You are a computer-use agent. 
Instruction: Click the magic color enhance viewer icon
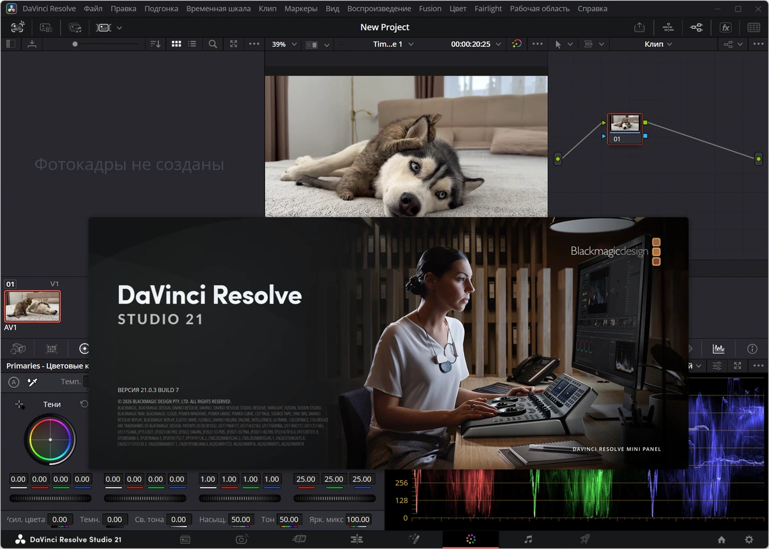[x=517, y=44]
